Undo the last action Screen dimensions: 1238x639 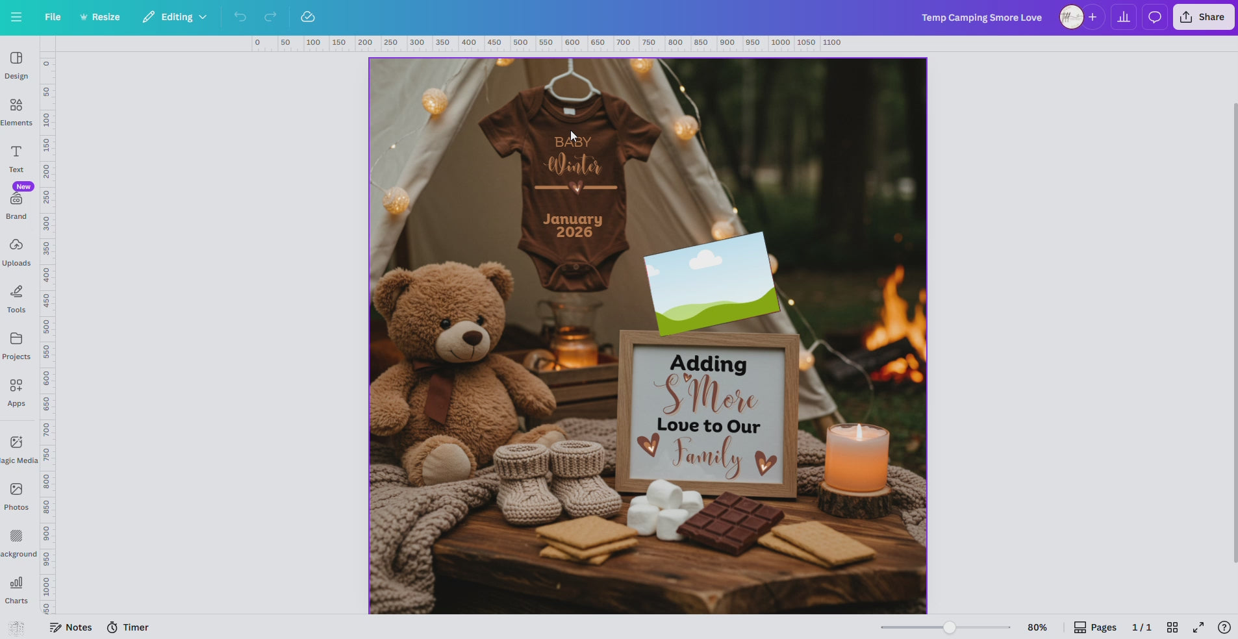coord(240,17)
